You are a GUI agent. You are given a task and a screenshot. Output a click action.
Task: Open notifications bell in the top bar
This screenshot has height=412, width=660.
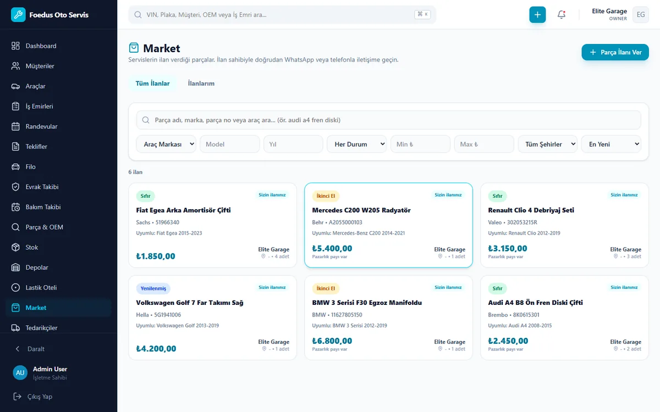pos(562,15)
